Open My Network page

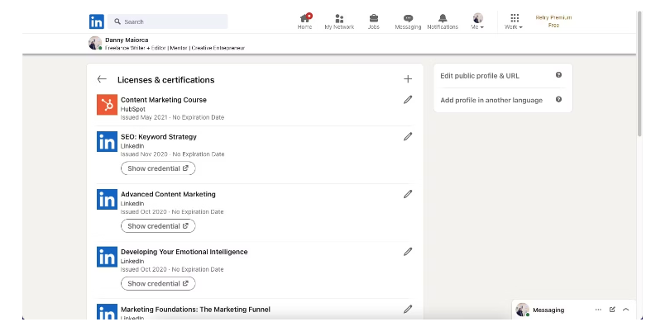point(339,21)
